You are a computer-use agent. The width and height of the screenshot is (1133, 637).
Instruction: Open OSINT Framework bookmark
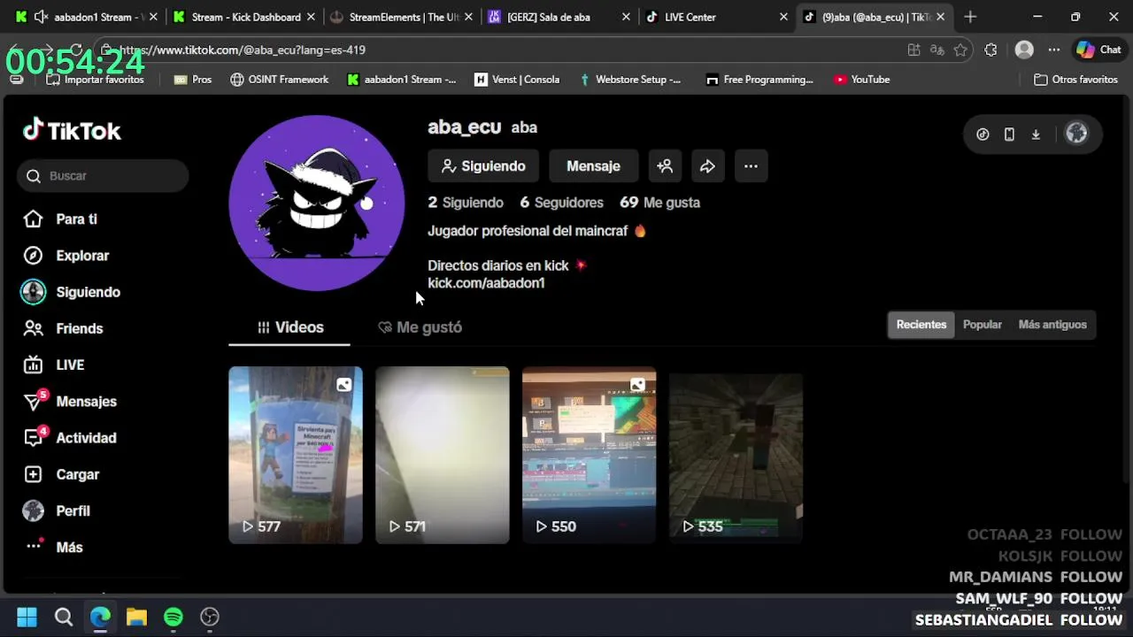point(279,80)
